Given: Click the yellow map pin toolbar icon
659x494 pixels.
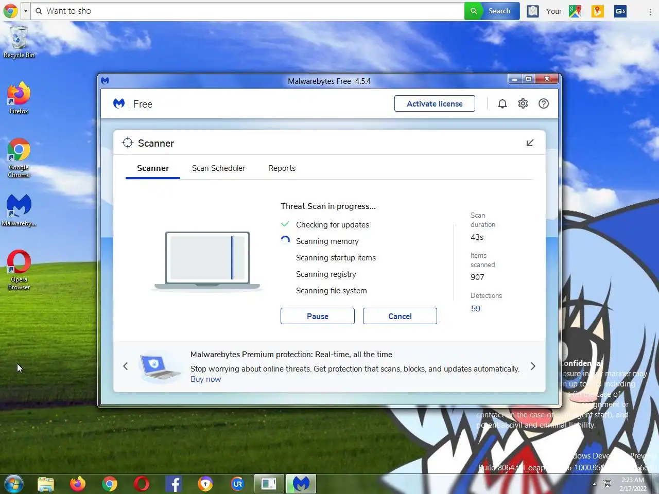Looking at the screenshot, I should tap(598, 11).
